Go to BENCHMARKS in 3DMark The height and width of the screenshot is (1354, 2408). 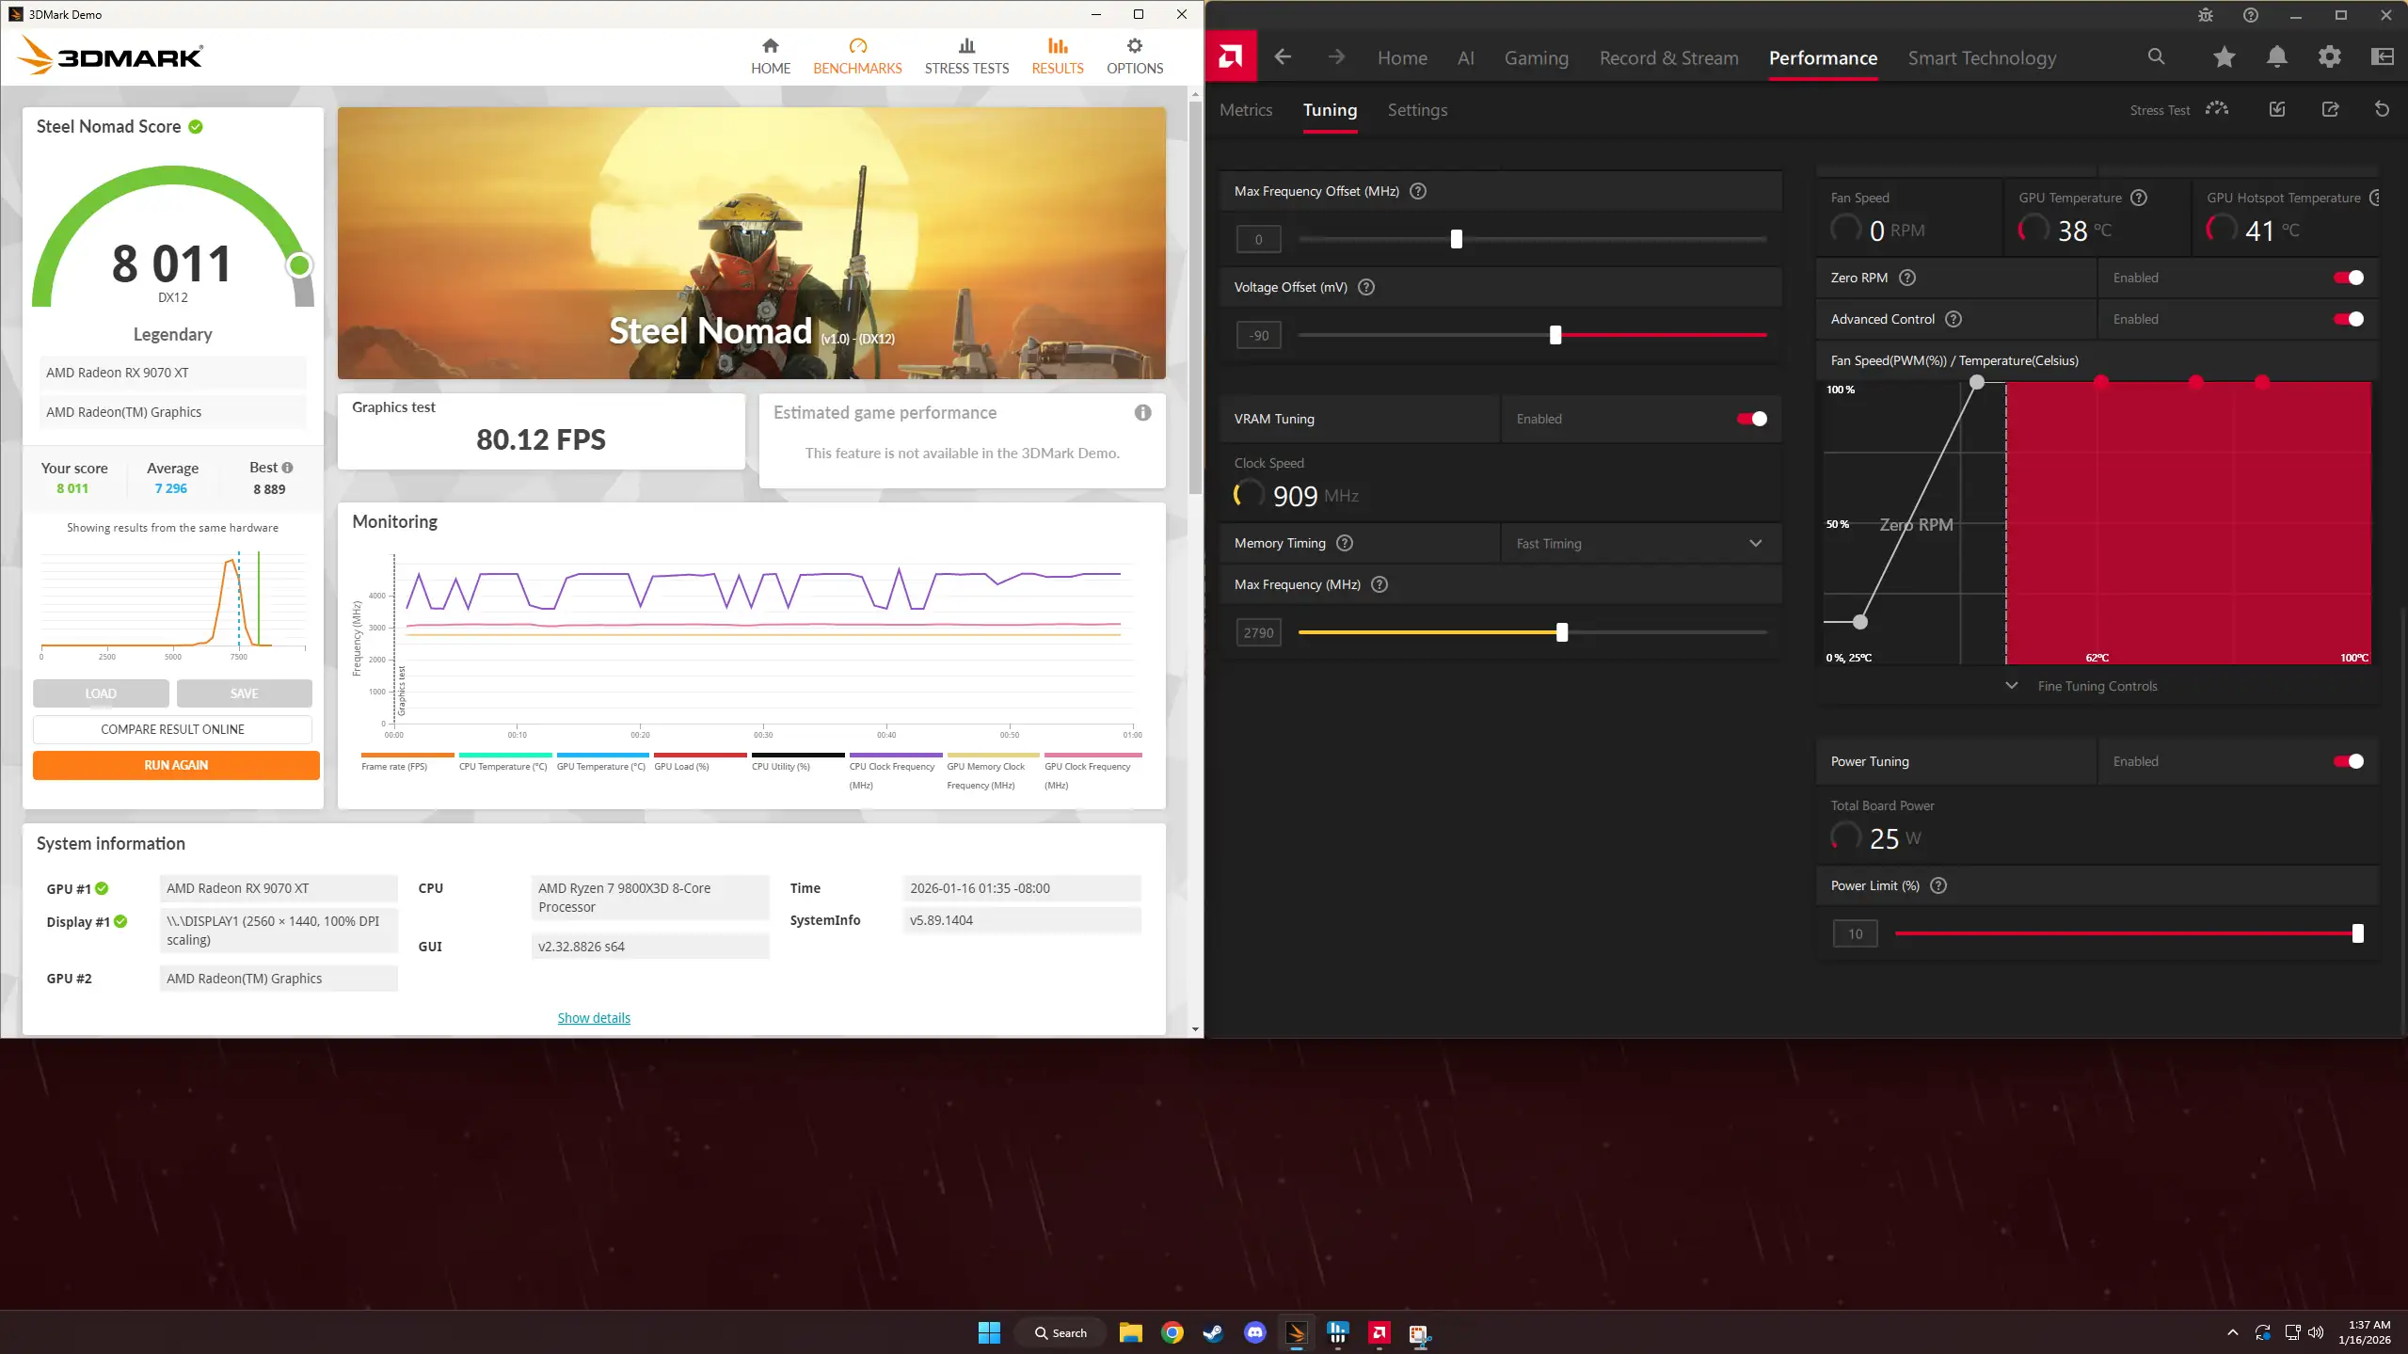[857, 57]
